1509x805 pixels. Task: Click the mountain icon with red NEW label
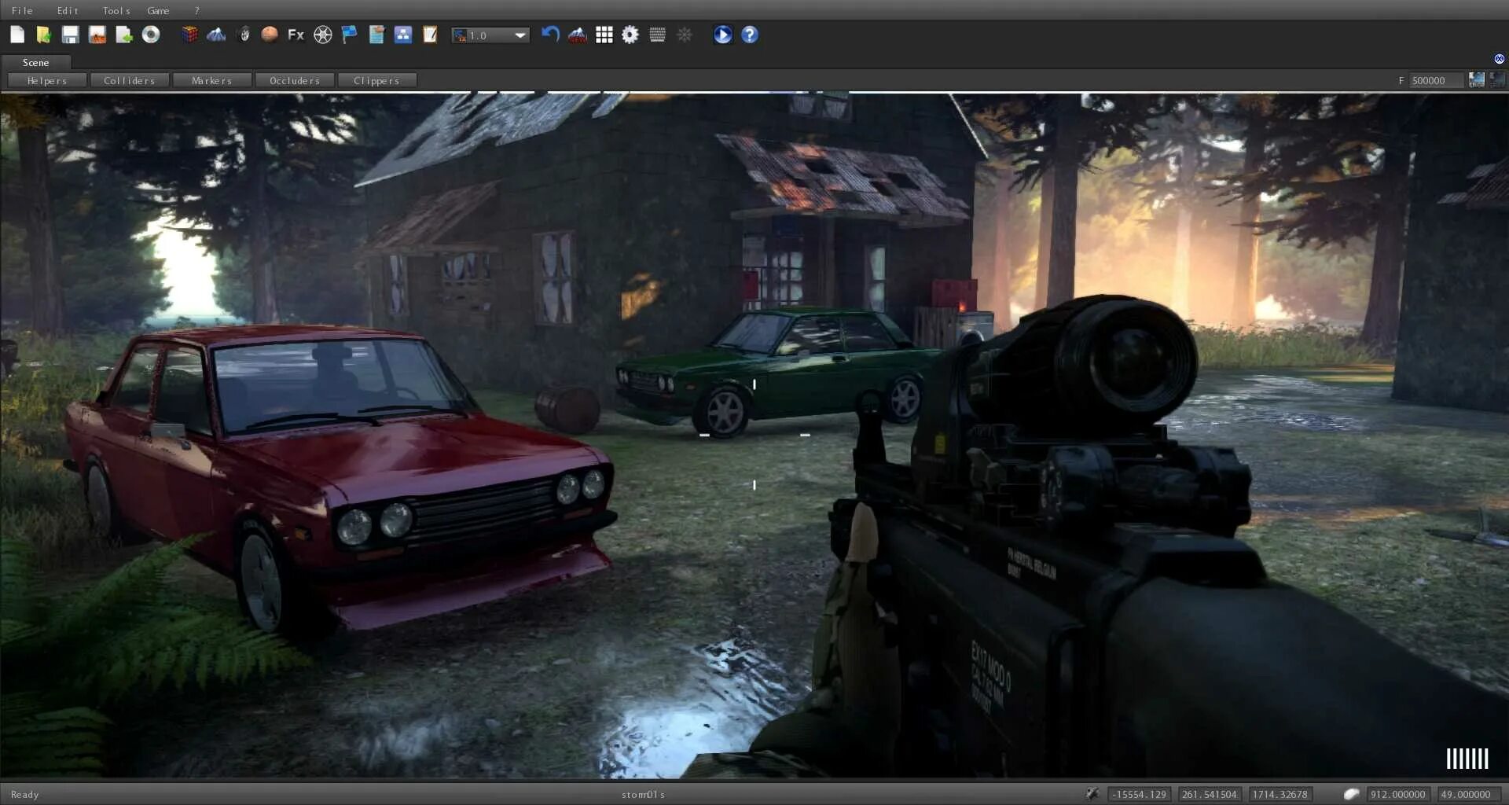pyautogui.click(x=578, y=35)
